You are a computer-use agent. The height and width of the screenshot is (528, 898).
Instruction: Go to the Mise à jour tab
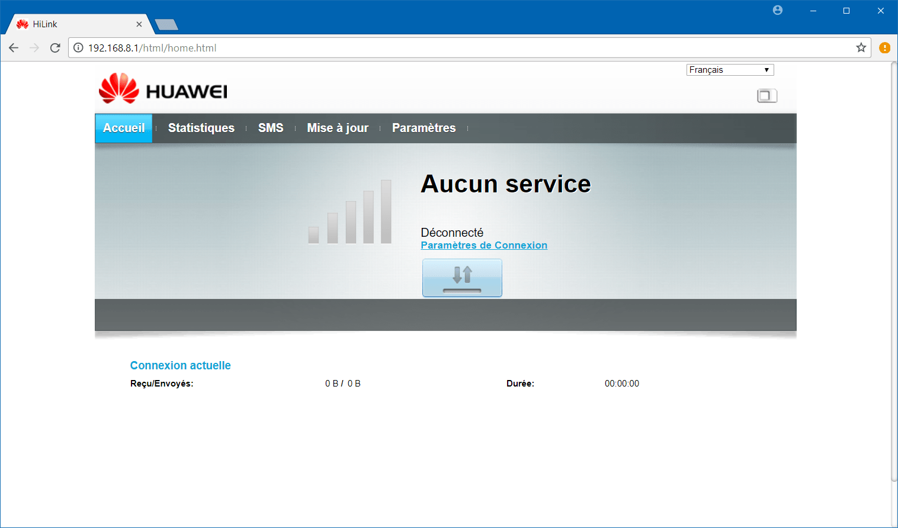pos(338,128)
